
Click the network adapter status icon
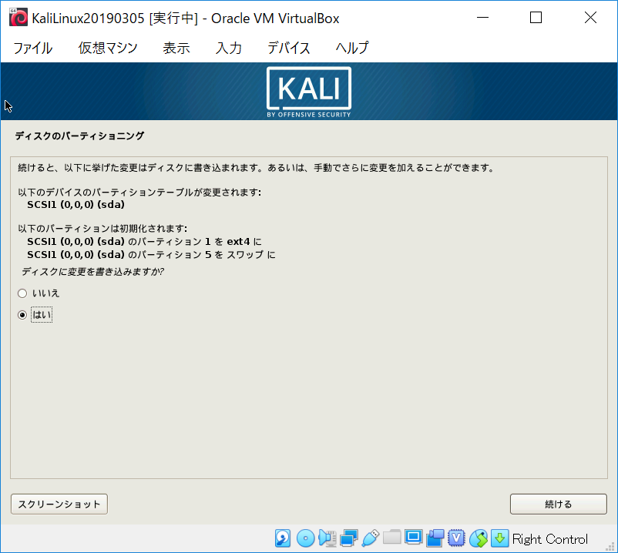[349, 538]
